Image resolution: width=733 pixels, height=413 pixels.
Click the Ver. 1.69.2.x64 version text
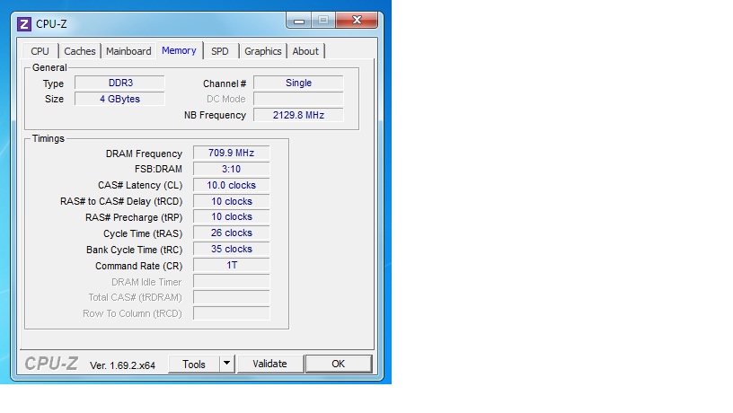tap(122, 365)
